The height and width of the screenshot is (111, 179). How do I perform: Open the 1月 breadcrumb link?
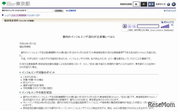(37, 15)
